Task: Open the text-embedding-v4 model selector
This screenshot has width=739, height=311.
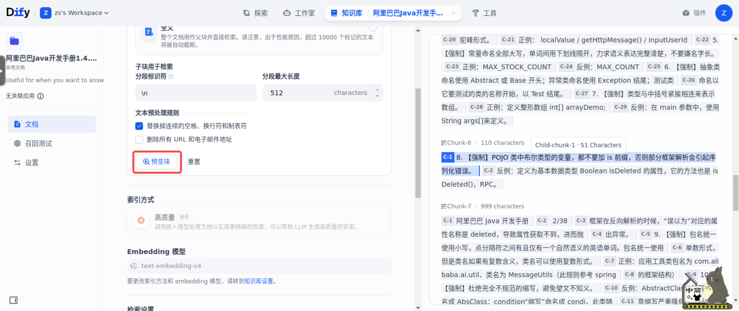Action: tap(259, 266)
